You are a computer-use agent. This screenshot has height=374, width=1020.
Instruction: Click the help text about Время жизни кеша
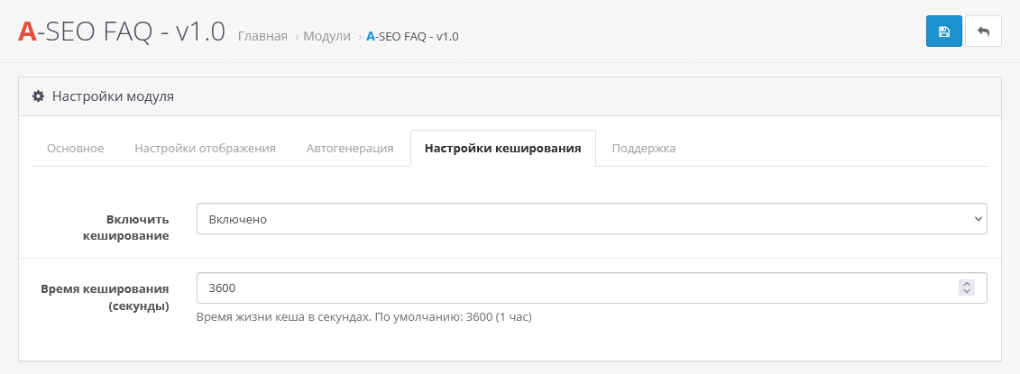(x=363, y=316)
